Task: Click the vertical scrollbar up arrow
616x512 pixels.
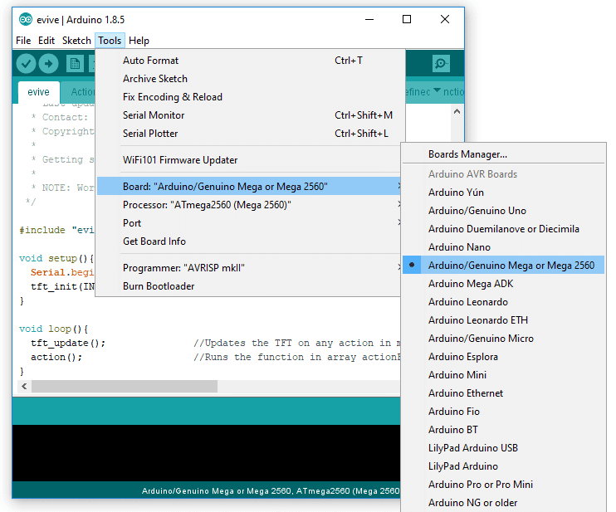Action: click(457, 111)
